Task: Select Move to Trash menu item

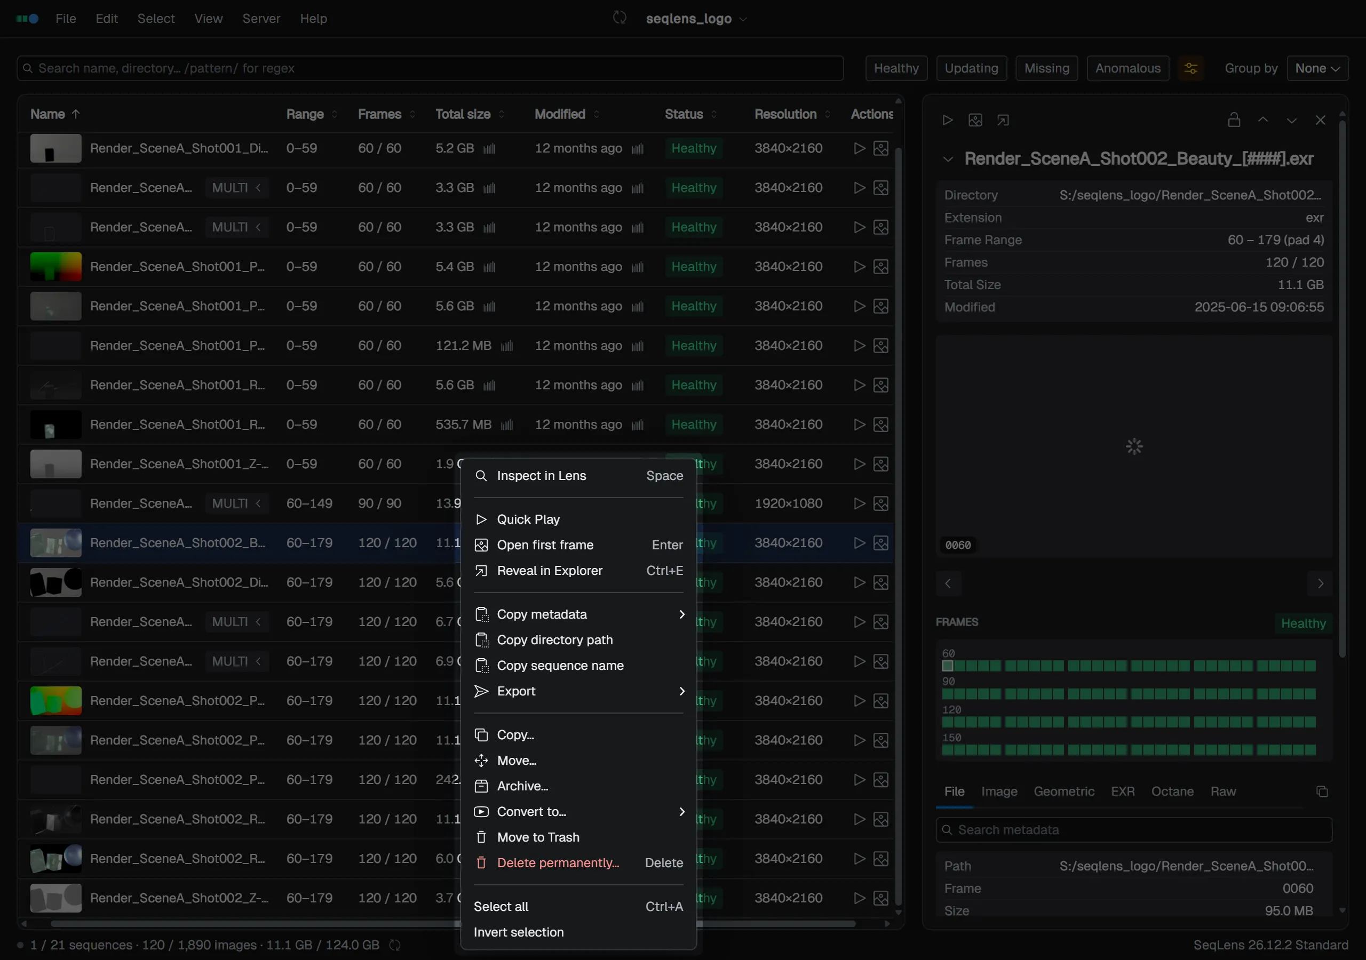Action: click(578, 837)
